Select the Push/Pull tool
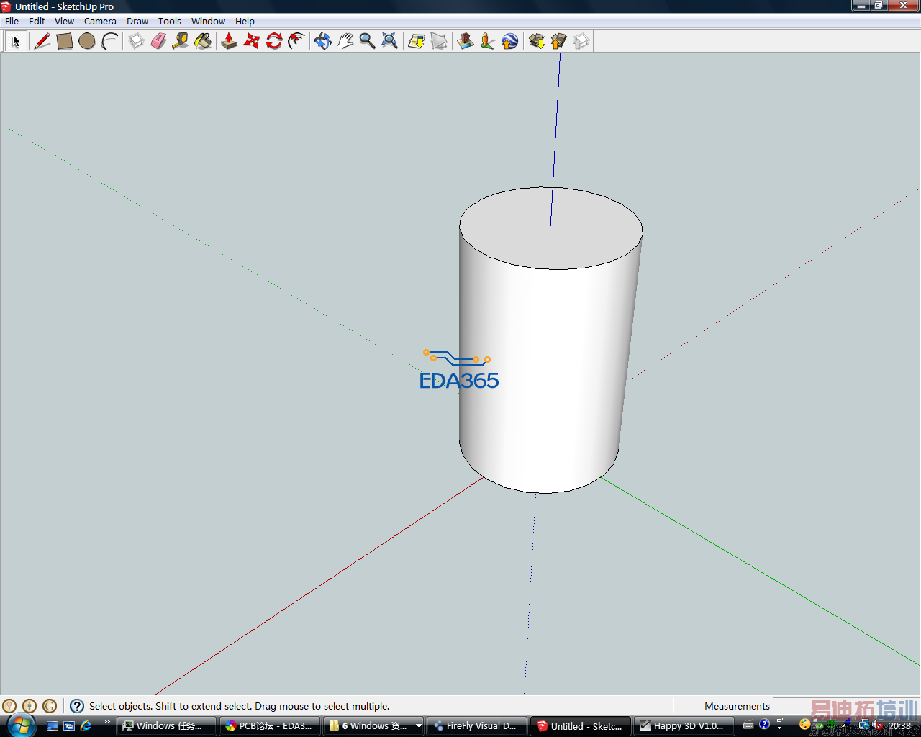 pos(229,41)
